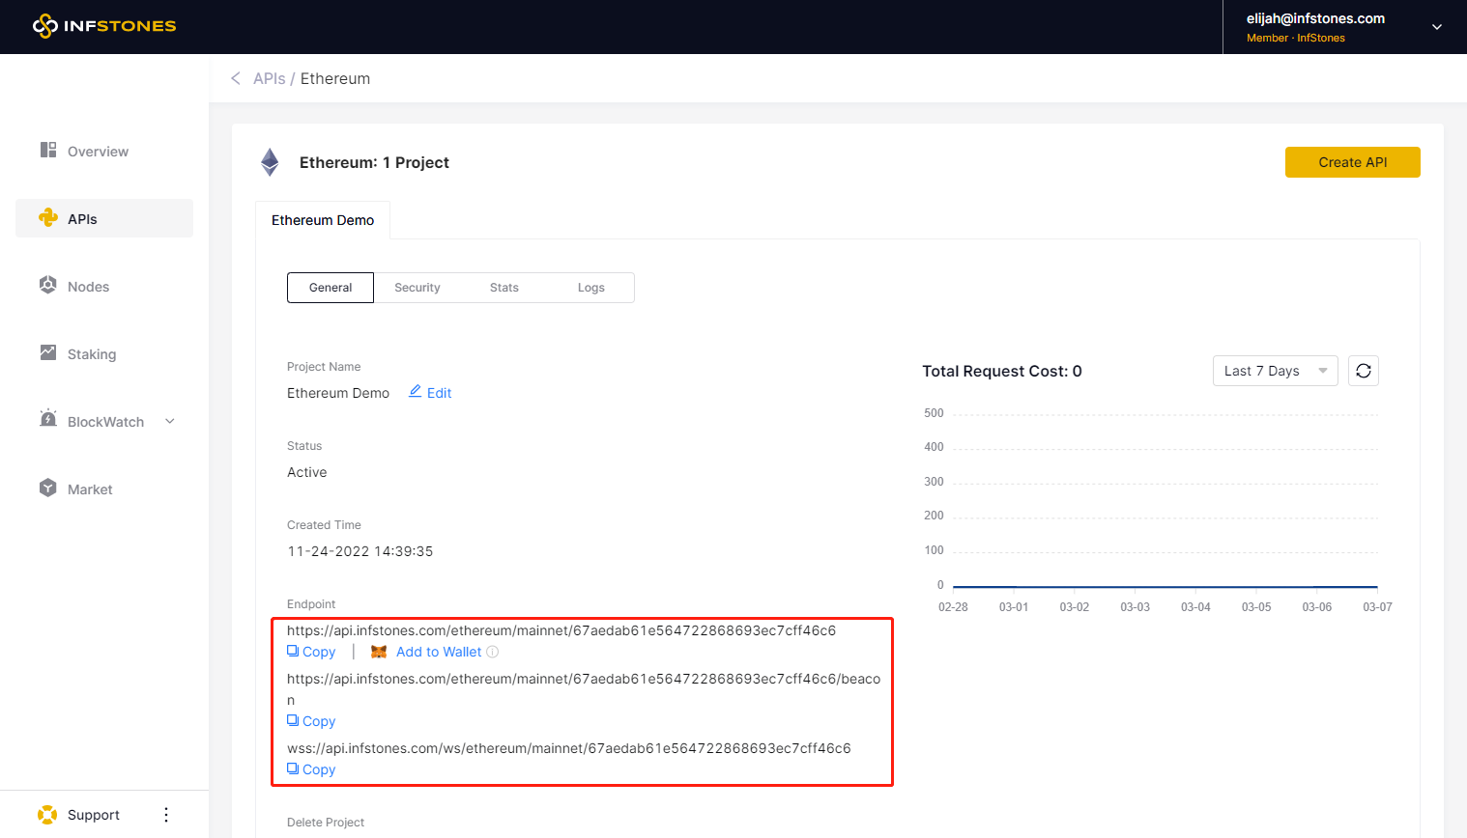The height and width of the screenshot is (838, 1467).
Task: Click the Active status value
Action: (307, 472)
